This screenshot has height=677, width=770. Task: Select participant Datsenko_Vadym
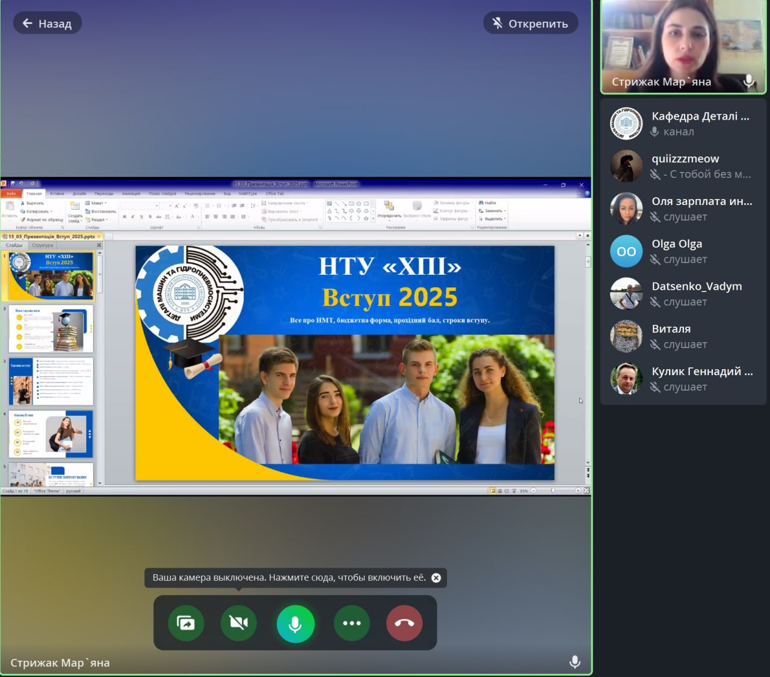pos(683,294)
